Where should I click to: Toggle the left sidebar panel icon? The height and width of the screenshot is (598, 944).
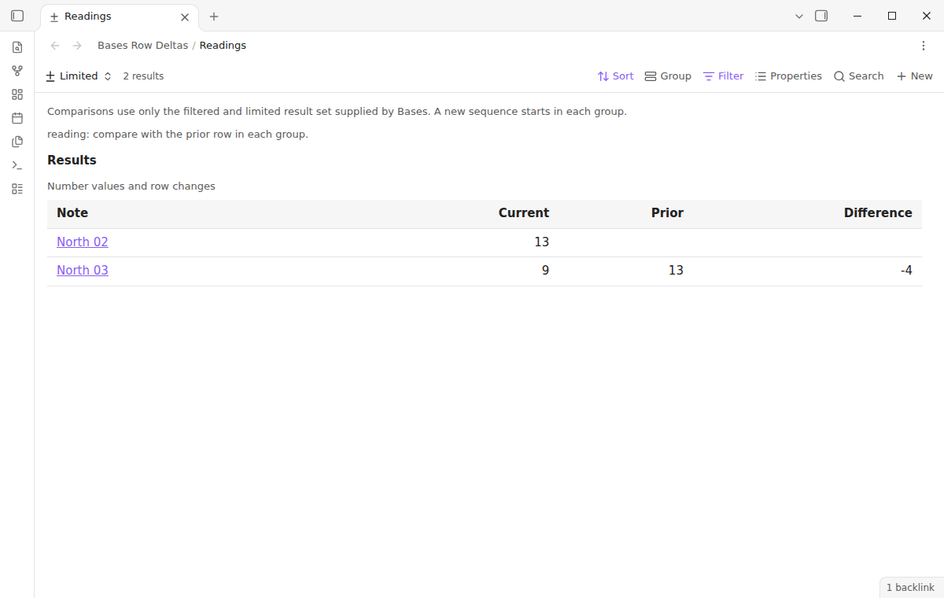tap(17, 16)
